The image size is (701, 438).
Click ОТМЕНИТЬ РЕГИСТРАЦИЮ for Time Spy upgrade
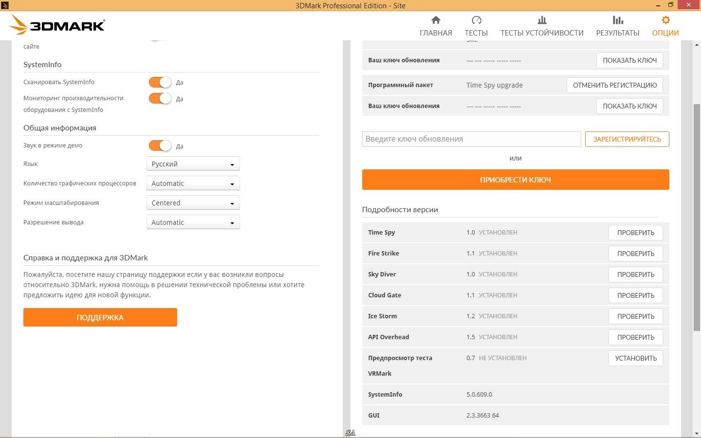pos(615,85)
